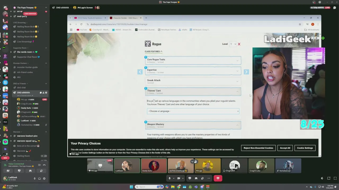
Task: Click red disconnect call button
Action: point(218,178)
